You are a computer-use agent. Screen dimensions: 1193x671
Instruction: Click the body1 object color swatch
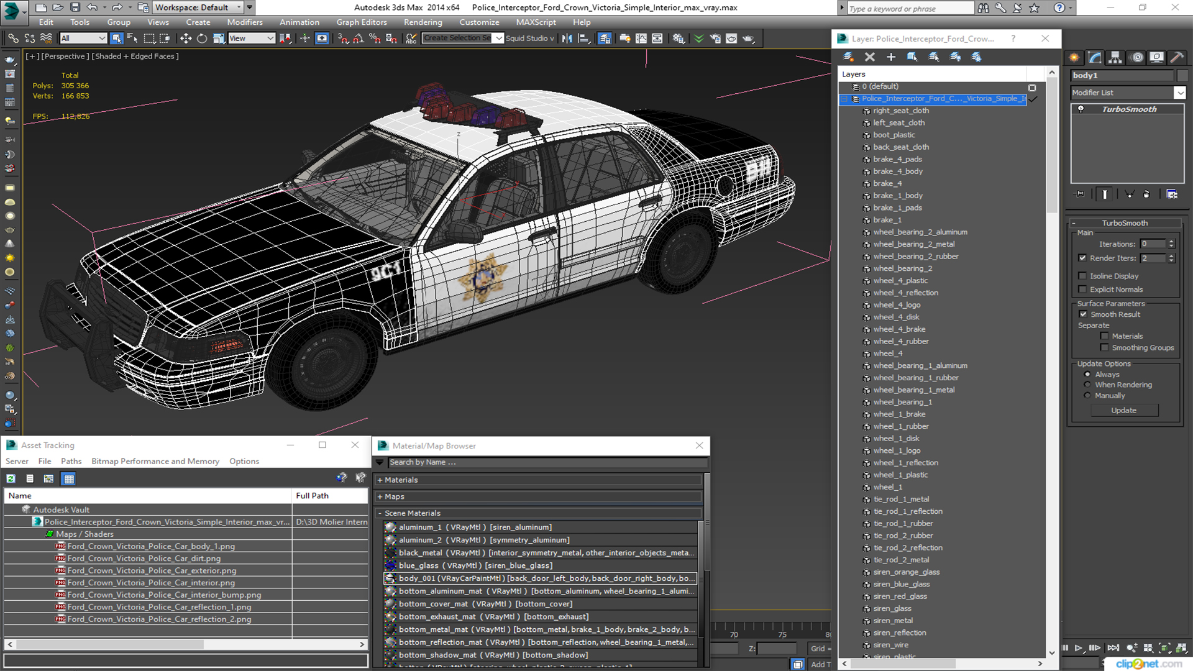1182,75
